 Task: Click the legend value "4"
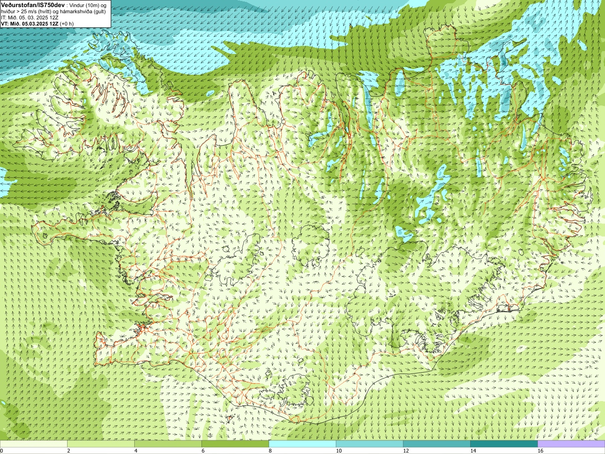click(136, 451)
